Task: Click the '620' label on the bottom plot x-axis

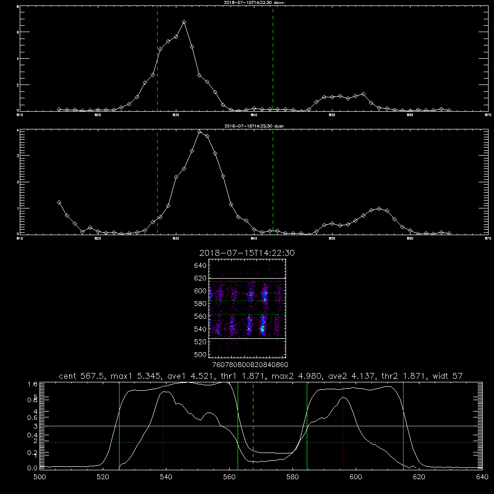Action: tap(419, 477)
